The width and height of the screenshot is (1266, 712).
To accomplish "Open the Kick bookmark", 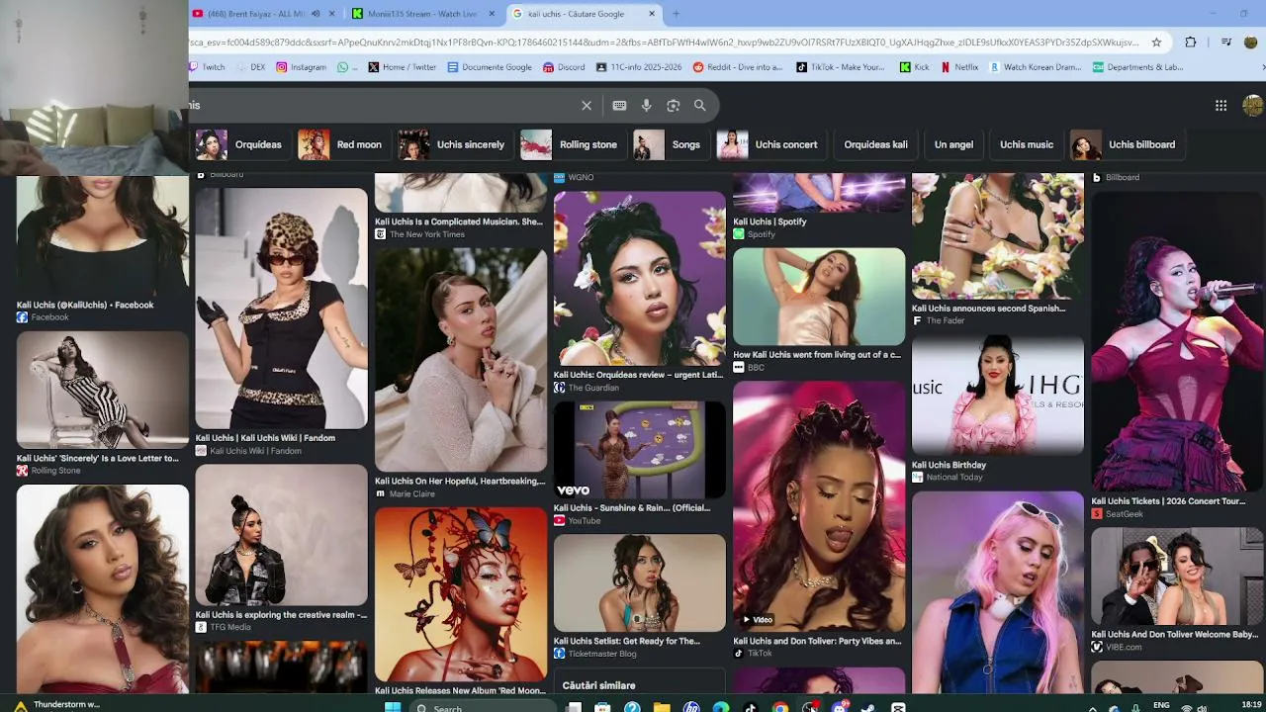I will pos(915,67).
